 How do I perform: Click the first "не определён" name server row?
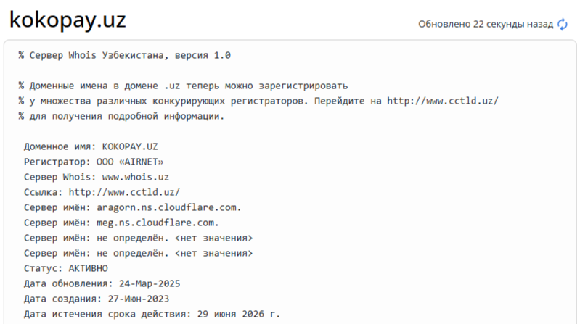[x=138, y=237]
